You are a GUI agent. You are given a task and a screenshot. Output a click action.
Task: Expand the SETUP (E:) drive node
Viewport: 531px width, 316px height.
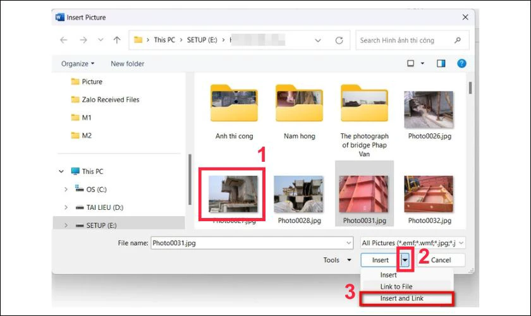pyautogui.click(x=66, y=225)
